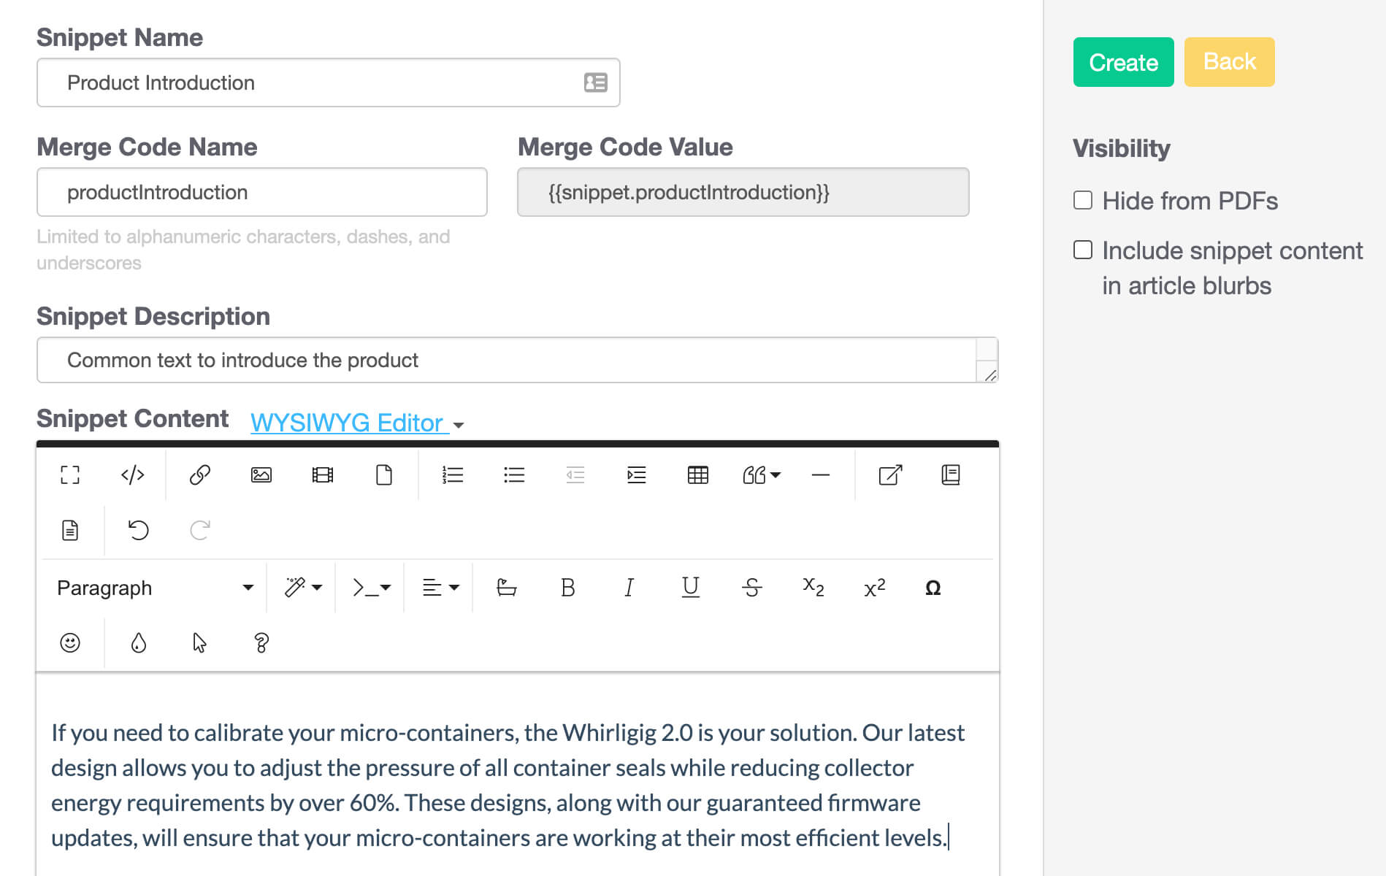The image size is (1386, 876).
Task: Enable Hide from PDFs
Action: pyautogui.click(x=1082, y=200)
